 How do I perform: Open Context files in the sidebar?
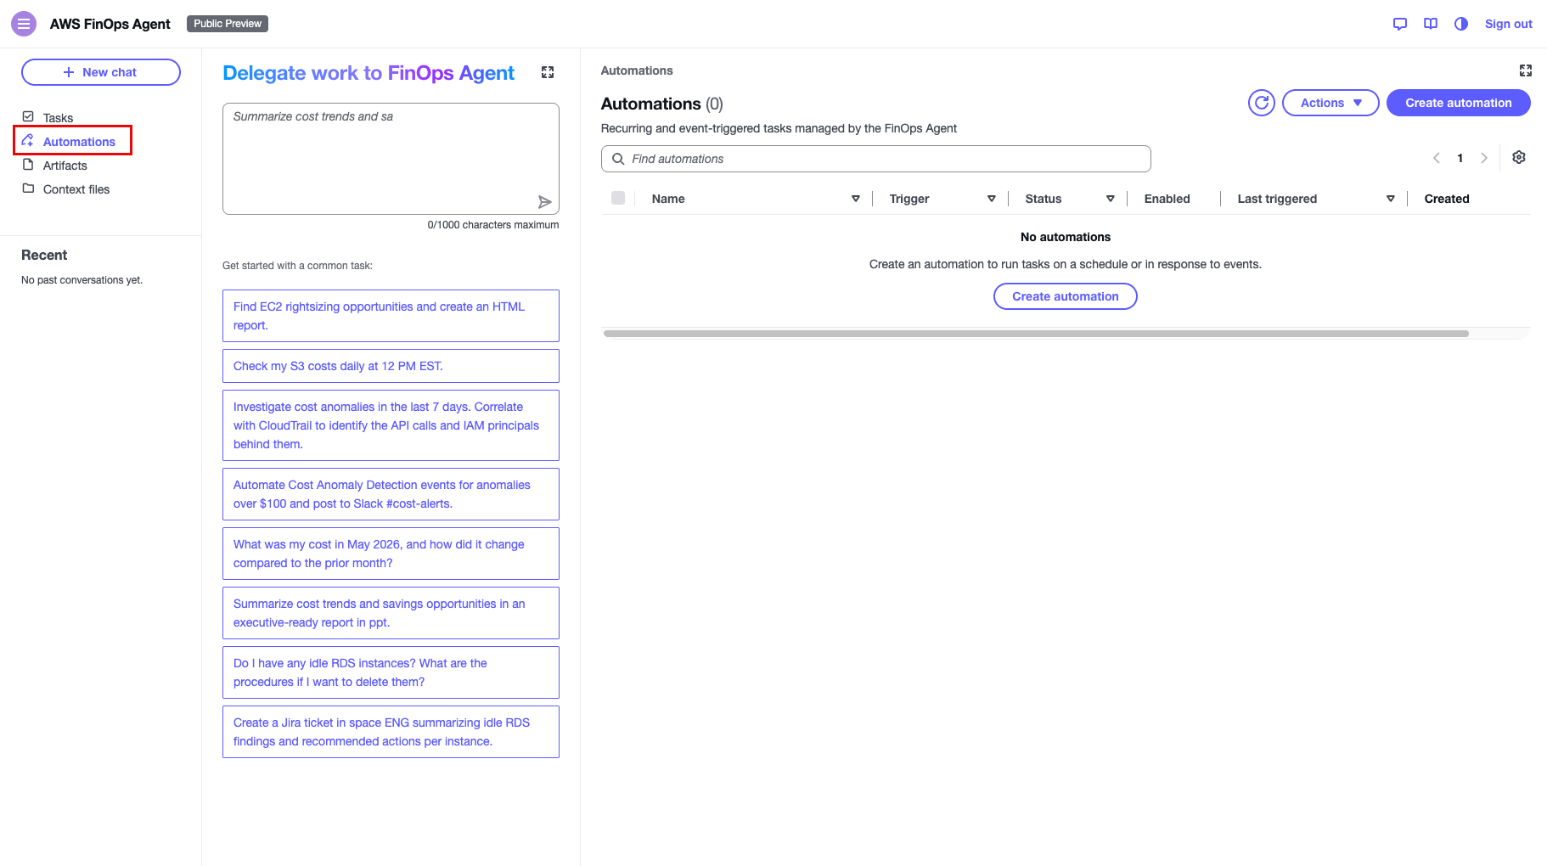[x=76, y=189]
